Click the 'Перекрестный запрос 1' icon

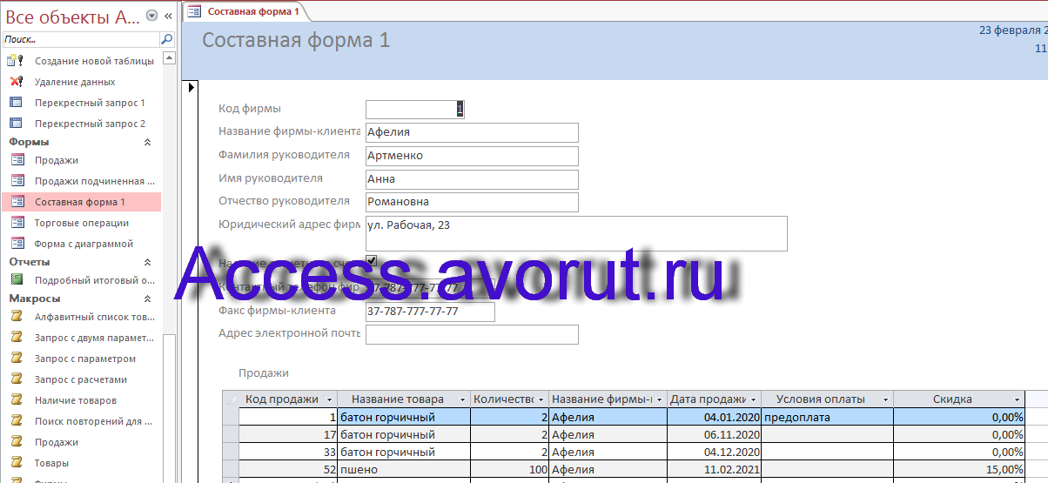[15, 103]
